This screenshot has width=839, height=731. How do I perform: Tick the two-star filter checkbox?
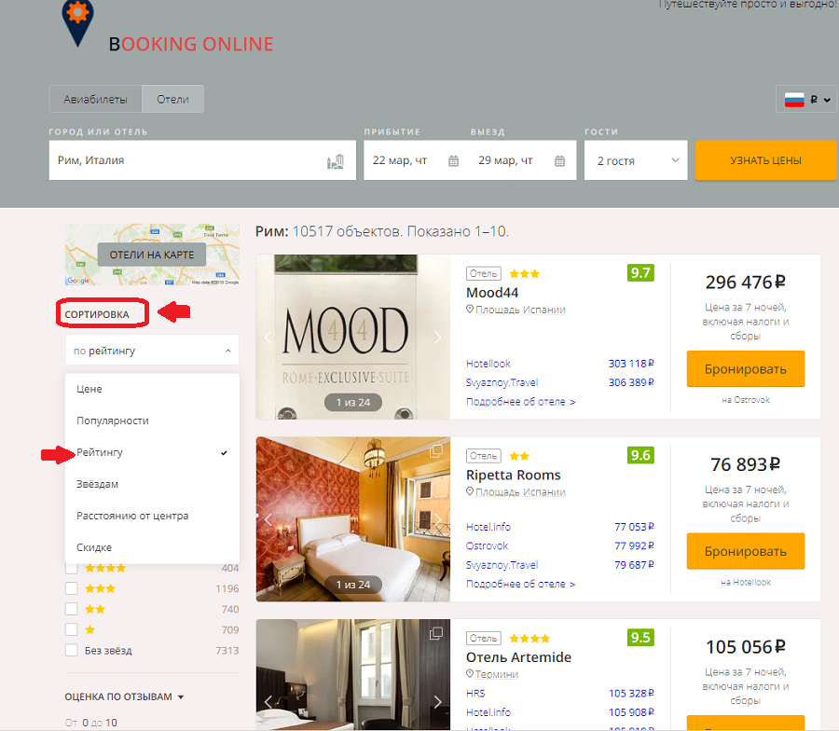click(71, 609)
